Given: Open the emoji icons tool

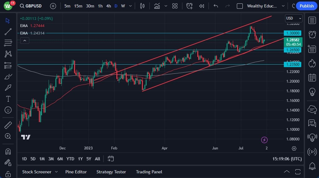Looking at the screenshot, I should [x=8, y=110].
